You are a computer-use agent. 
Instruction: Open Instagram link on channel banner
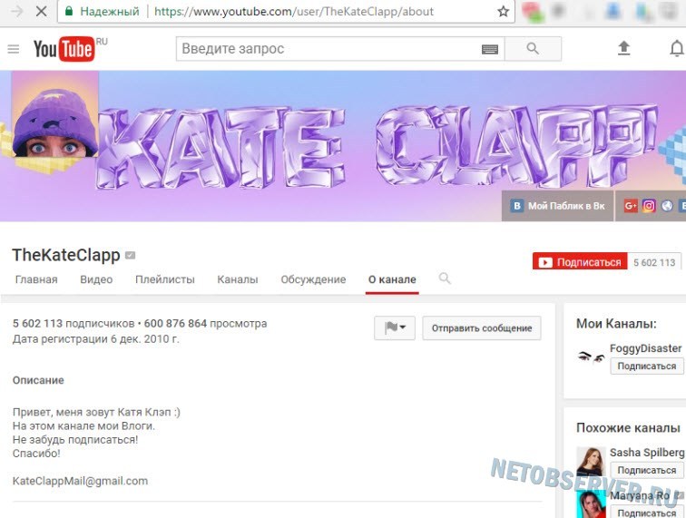[x=649, y=206]
